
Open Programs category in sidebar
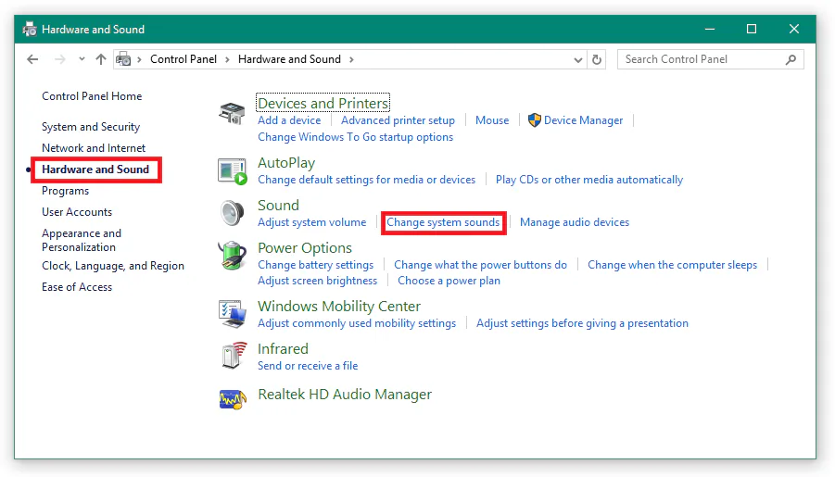pos(66,191)
